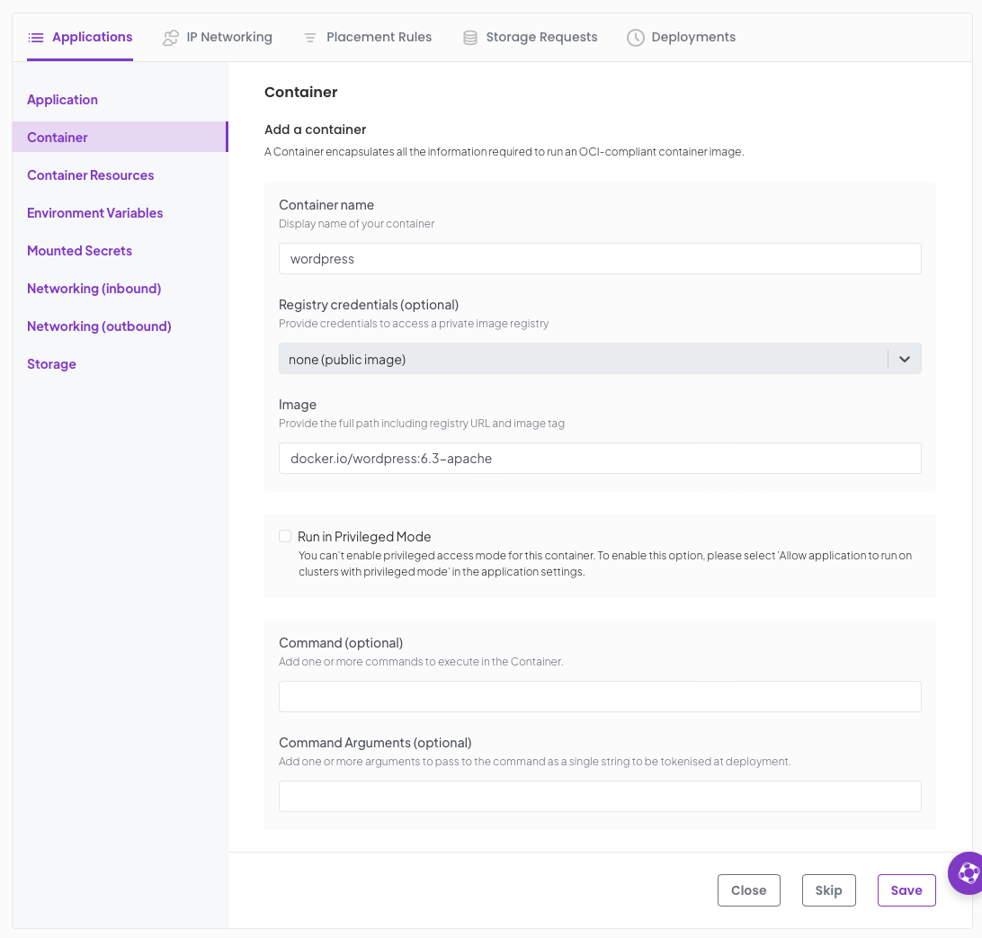Click the Placement Rules filter icon

point(310,38)
